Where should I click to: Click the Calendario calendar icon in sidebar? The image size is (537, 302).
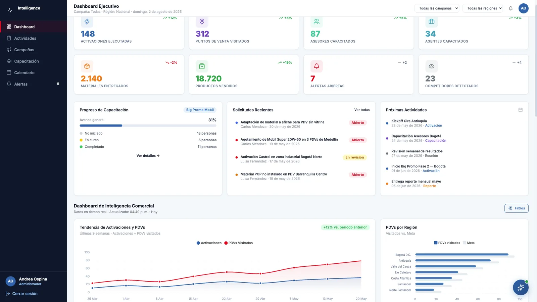(x=9, y=72)
